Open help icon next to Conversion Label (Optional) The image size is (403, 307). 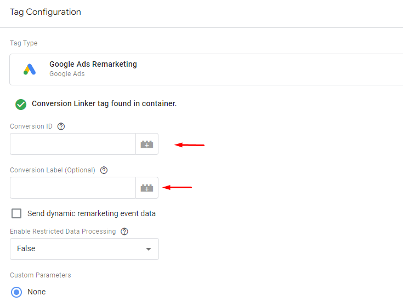pyautogui.click(x=104, y=170)
